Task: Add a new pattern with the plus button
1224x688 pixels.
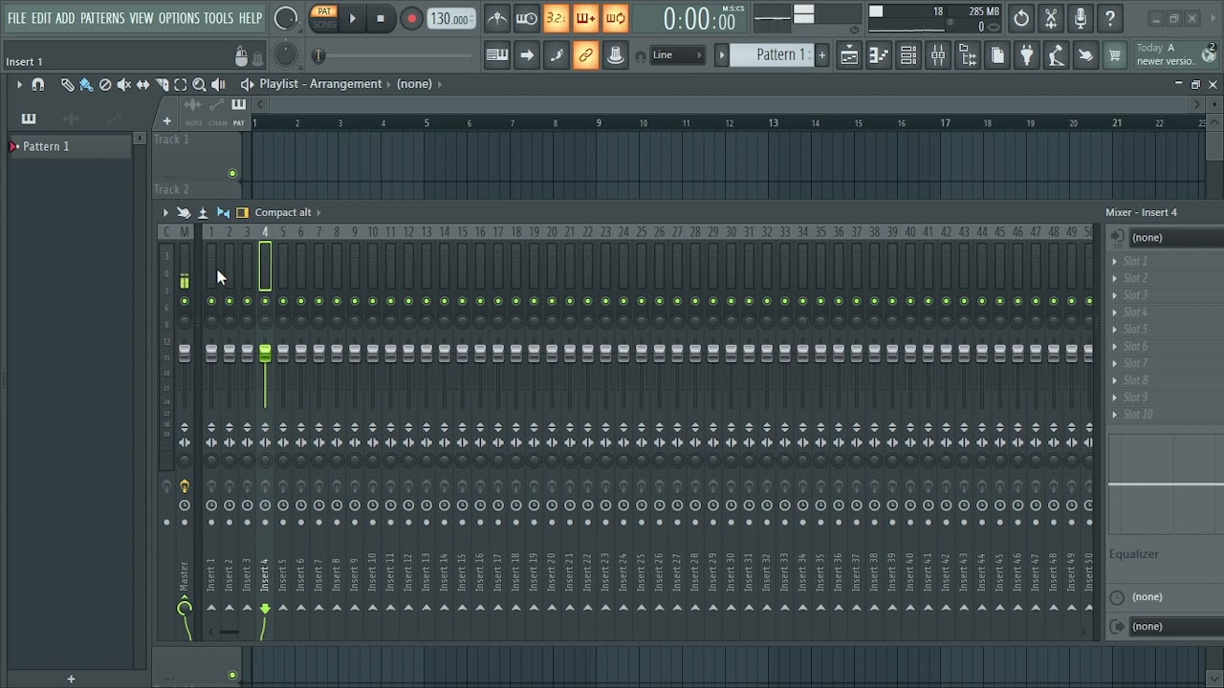Action: pos(821,55)
